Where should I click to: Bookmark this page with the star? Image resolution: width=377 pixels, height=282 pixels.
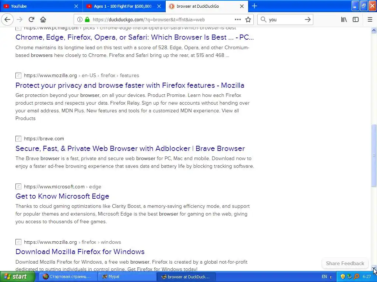tap(248, 20)
